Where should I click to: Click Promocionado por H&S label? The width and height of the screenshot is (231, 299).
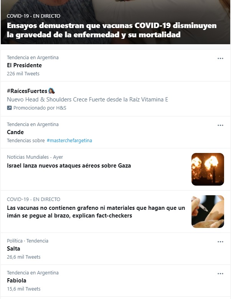click(40, 108)
